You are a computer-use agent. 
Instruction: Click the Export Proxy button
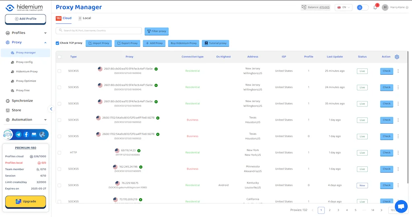(x=128, y=43)
